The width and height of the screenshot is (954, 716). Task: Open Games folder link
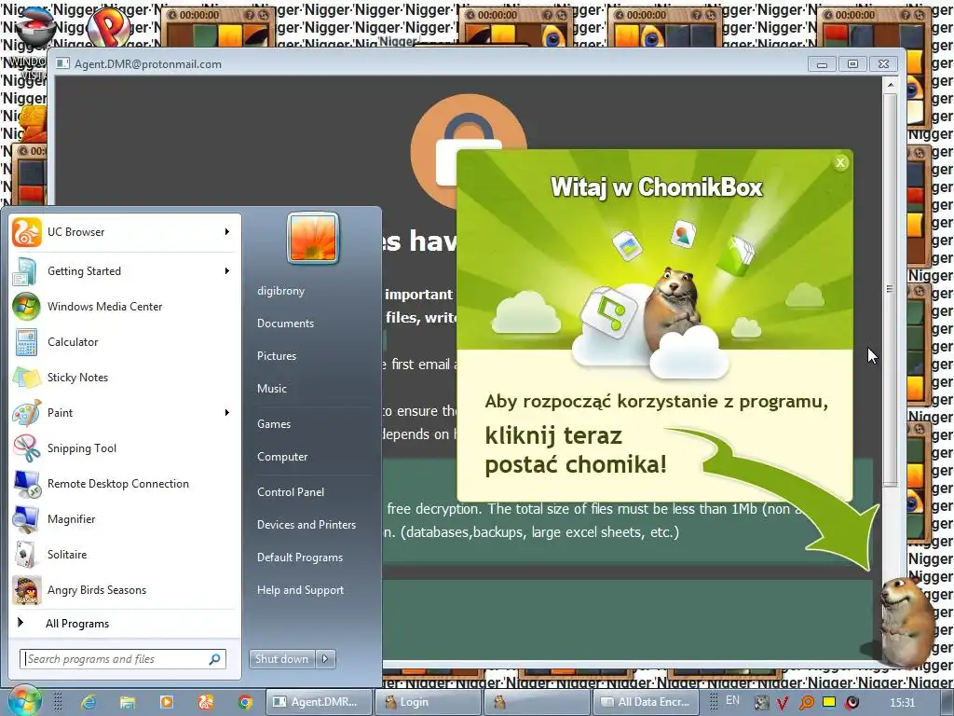pos(274,424)
